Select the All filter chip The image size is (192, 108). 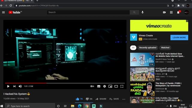(133, 48)
